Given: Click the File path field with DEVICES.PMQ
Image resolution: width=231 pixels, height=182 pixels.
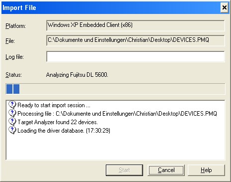Looking at the screenshot, I should click(x=136, y=40).
